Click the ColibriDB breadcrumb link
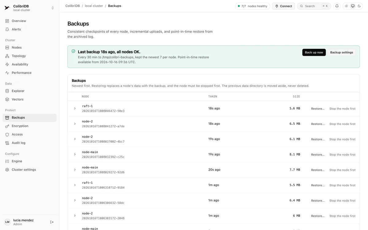 (x=73, y=6)
